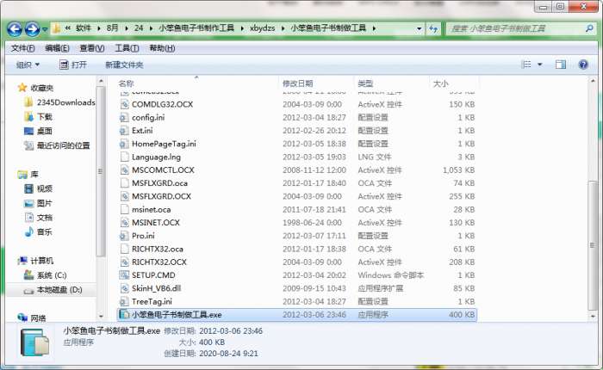Sort by the 名称 column header
This screenshot has height=370, width=603.
[126, 83]
